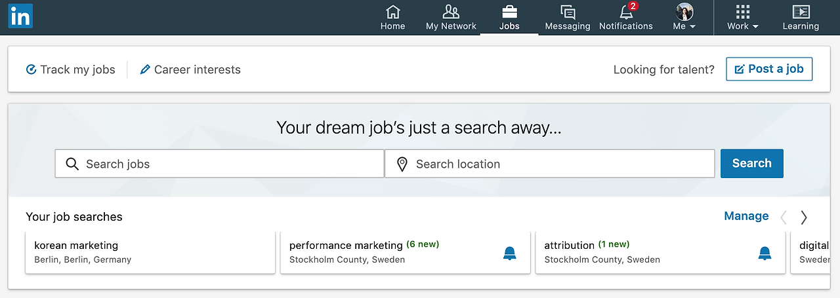Expand the Me profile dropdown
Screen dimensions: 840x298
[x=684, y=17]
